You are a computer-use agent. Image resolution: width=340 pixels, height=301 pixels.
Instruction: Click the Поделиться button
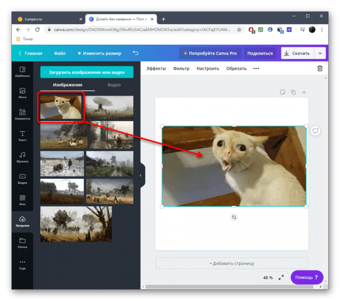point(260,53)
